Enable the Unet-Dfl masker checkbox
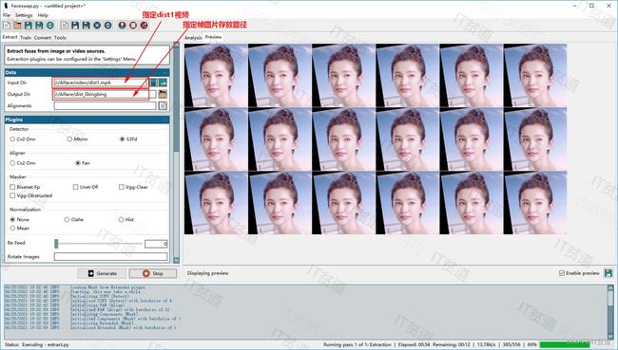618x350 pixels. (x=86, y=187)
